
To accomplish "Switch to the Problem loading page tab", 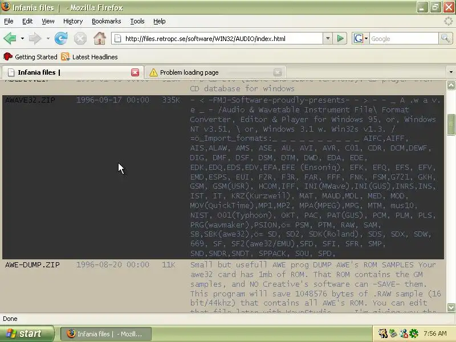I will (215, 72).
